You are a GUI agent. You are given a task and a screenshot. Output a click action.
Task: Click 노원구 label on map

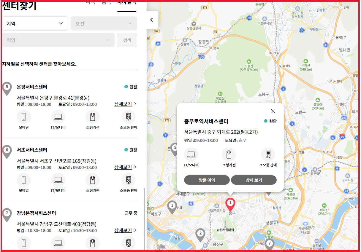pos(300,112)
